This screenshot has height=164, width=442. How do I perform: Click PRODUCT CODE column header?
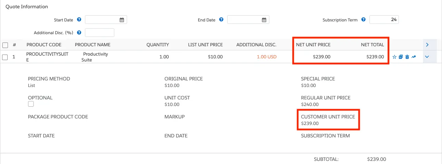point(44,45)
